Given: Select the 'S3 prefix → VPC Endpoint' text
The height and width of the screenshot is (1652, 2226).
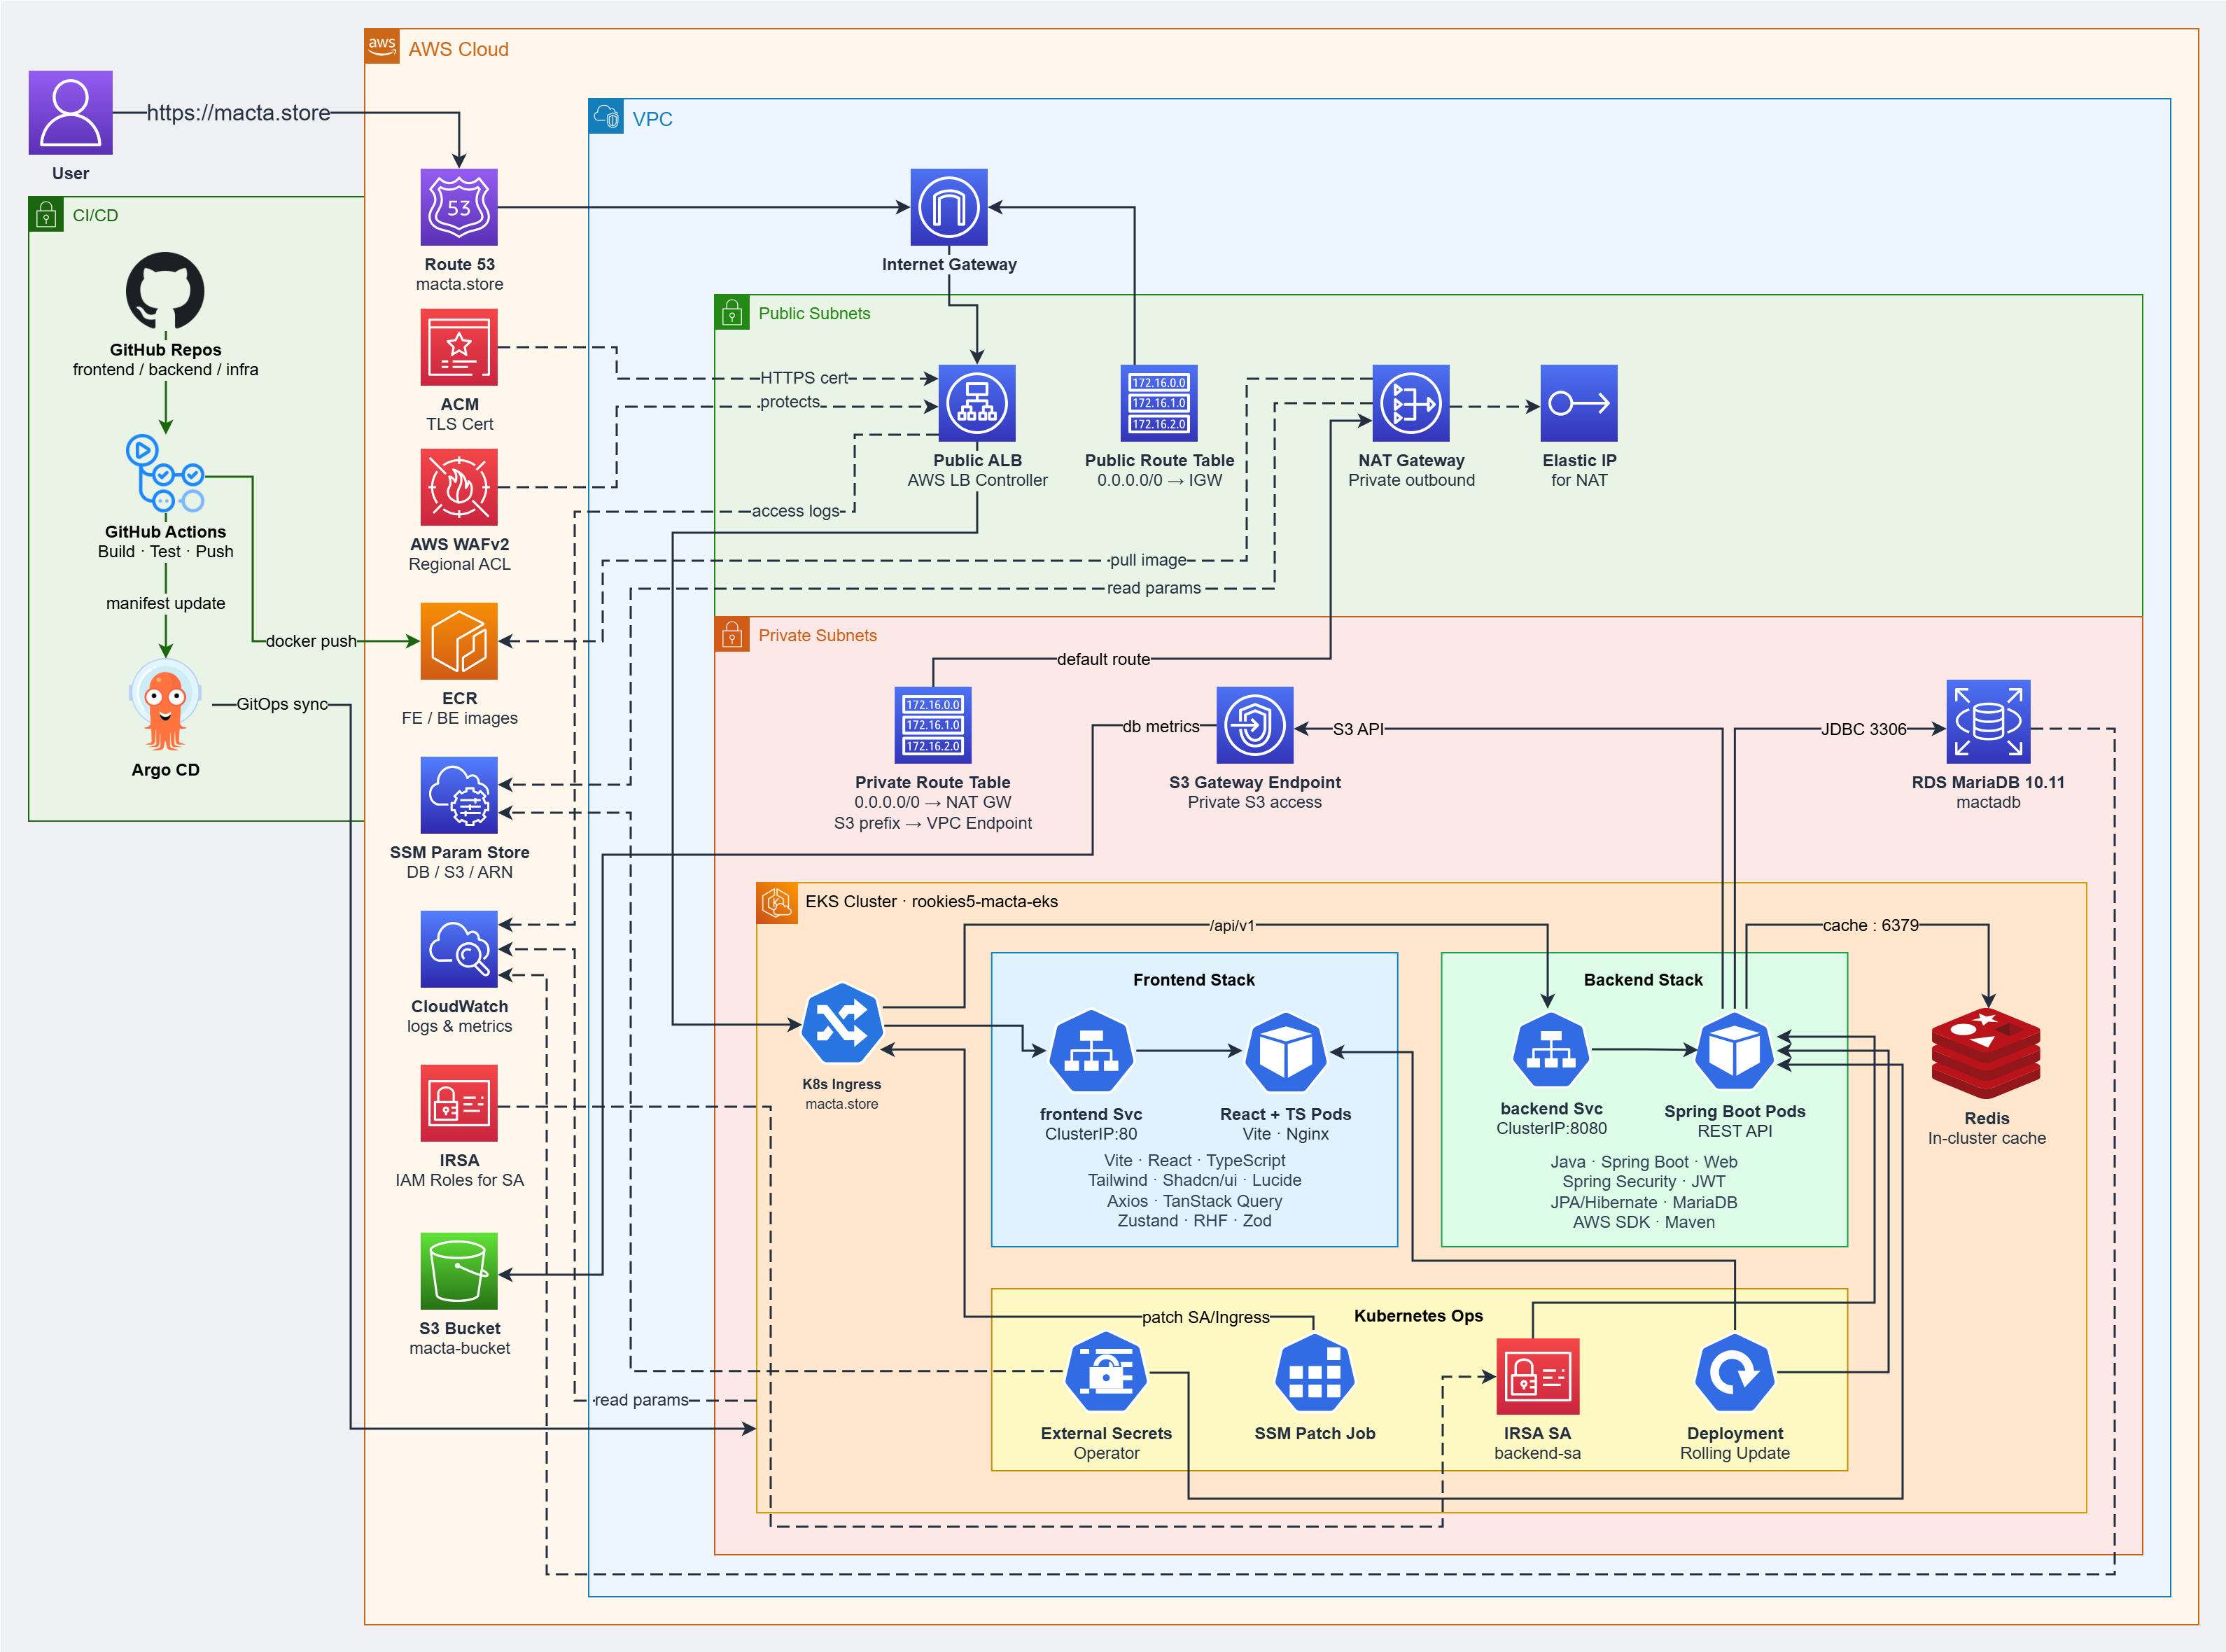Looking at the screenshot, I should [932, 823].
